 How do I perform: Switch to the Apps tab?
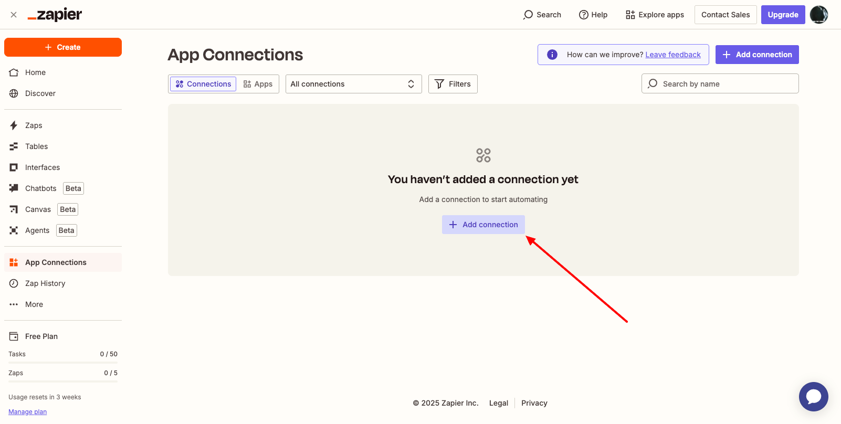258,84
